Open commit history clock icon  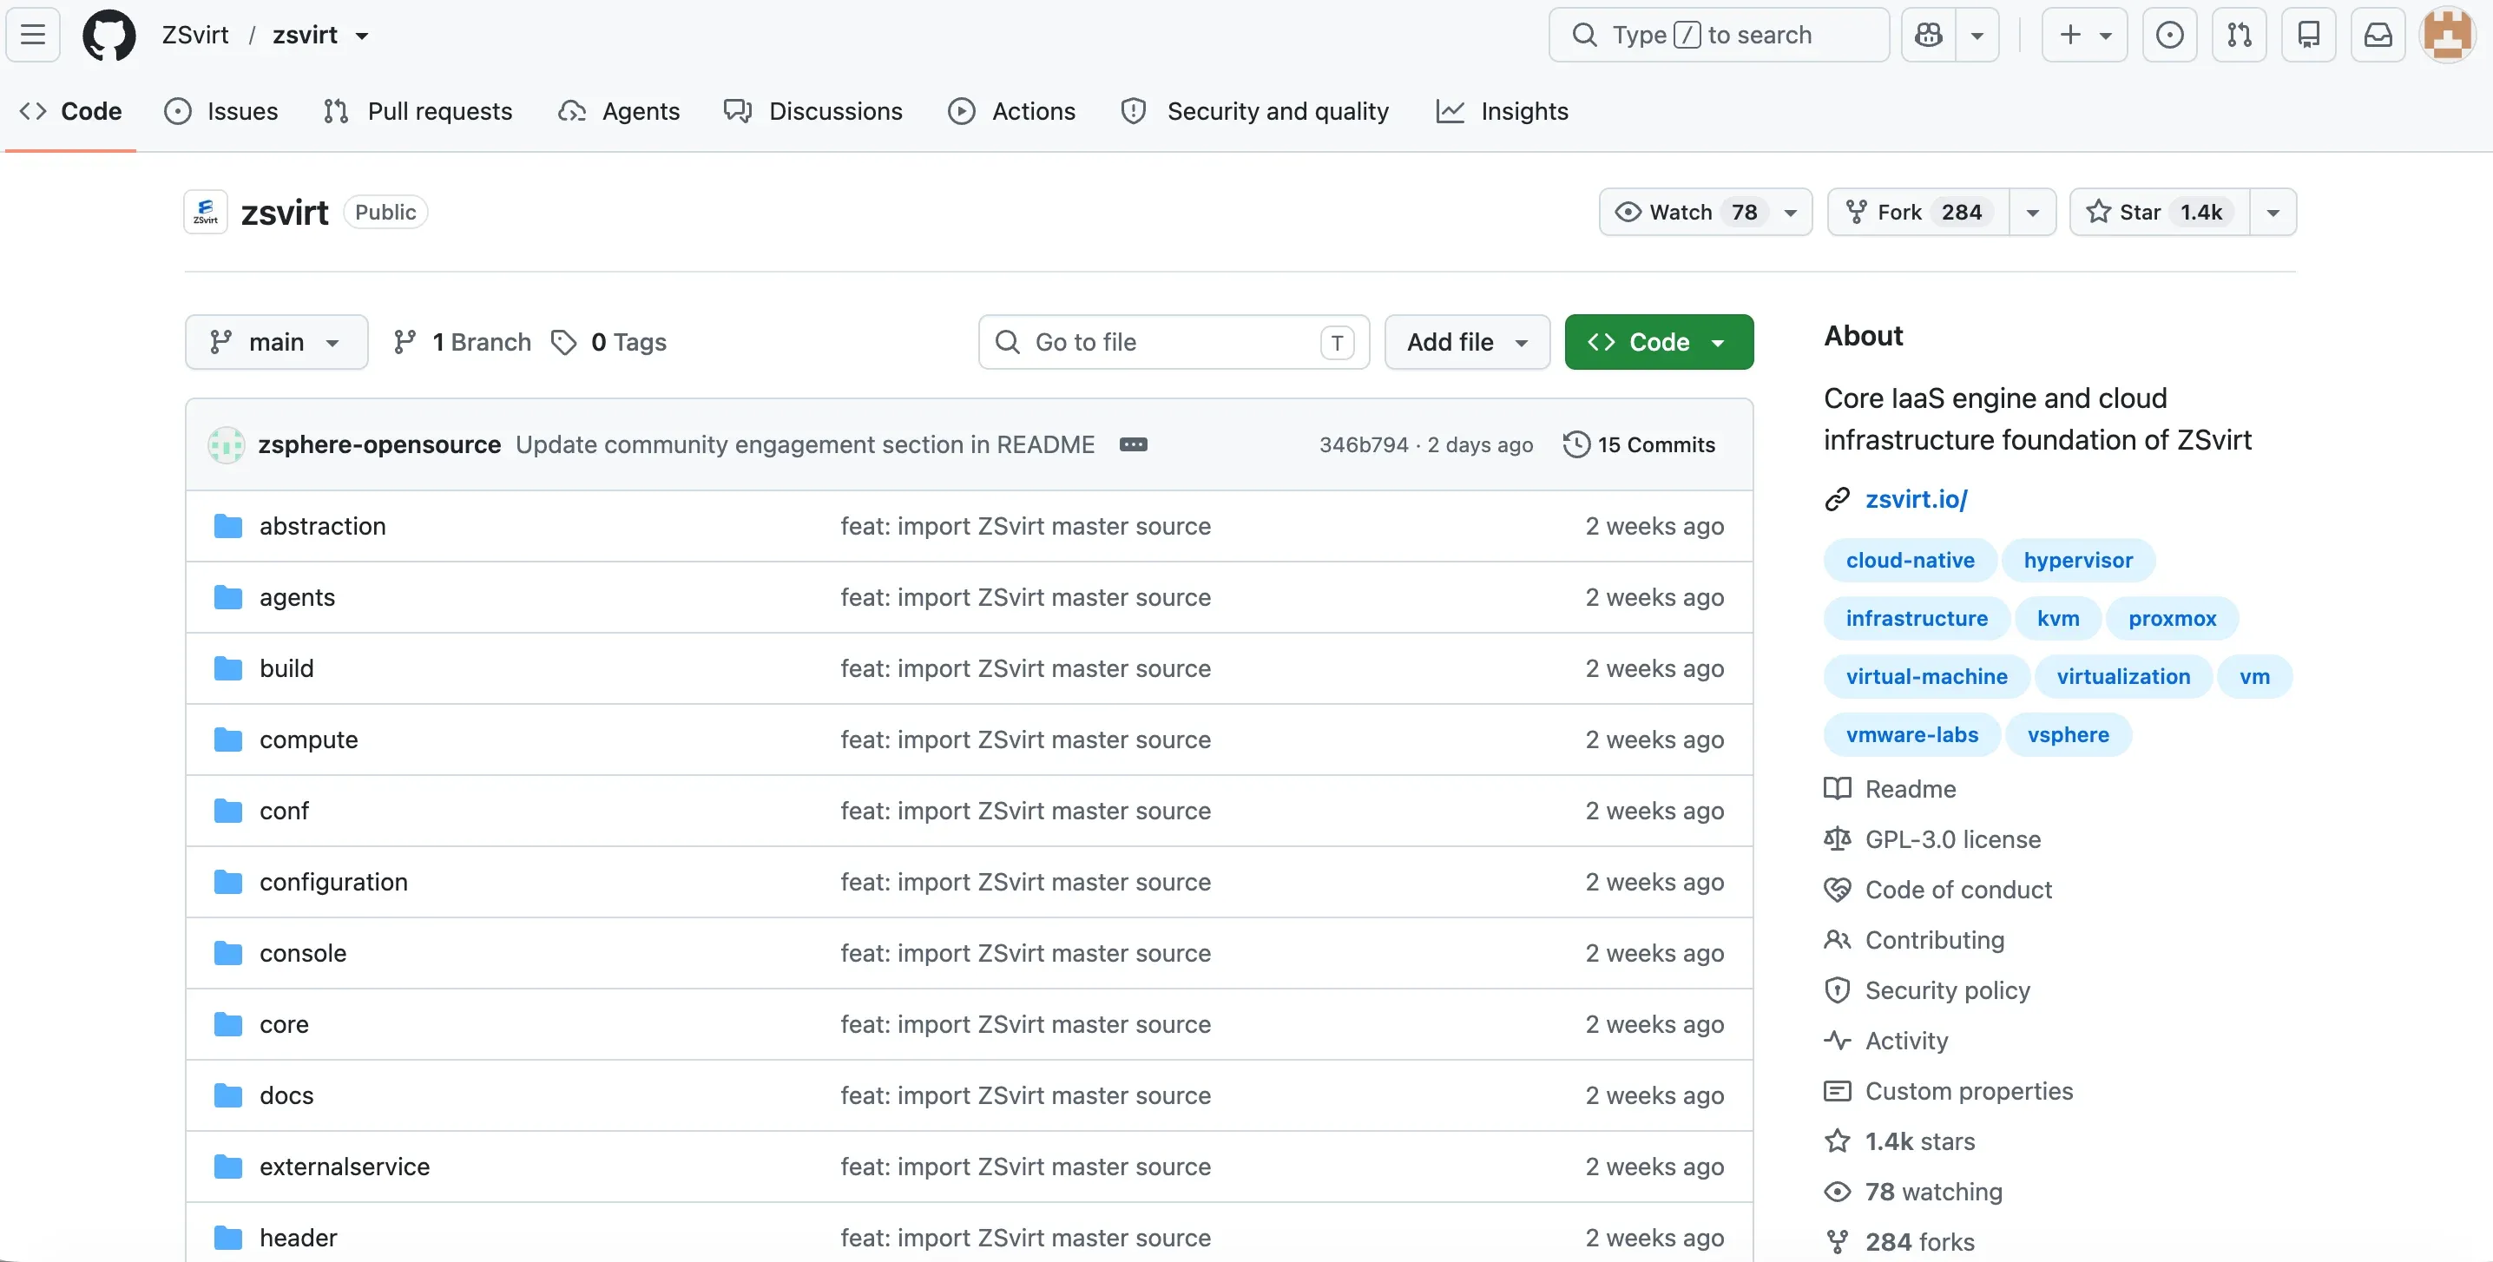1576,445
